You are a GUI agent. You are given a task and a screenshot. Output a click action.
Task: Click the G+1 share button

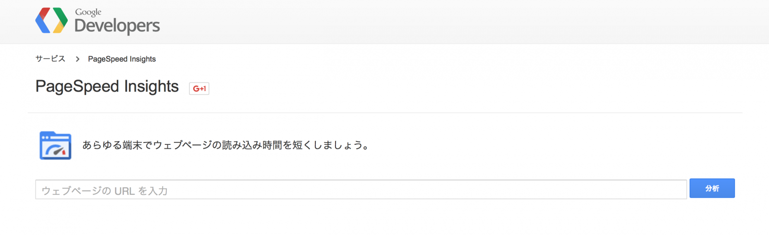coord(199,88)
